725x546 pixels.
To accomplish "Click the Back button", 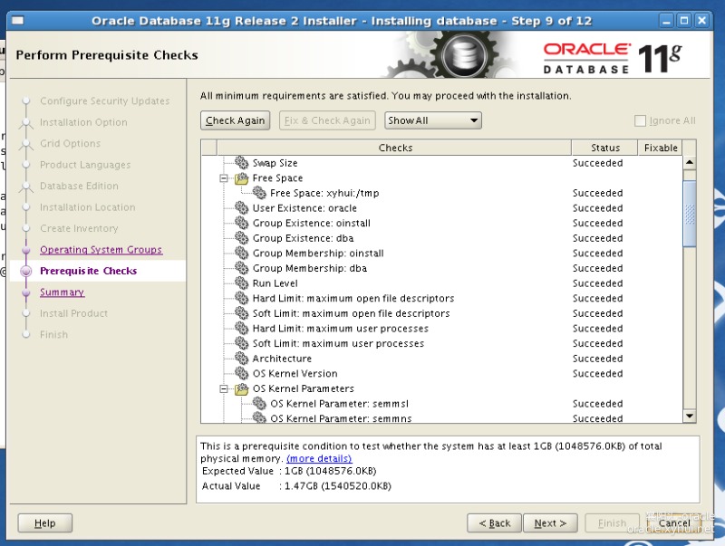I will (x=494, y=522).
